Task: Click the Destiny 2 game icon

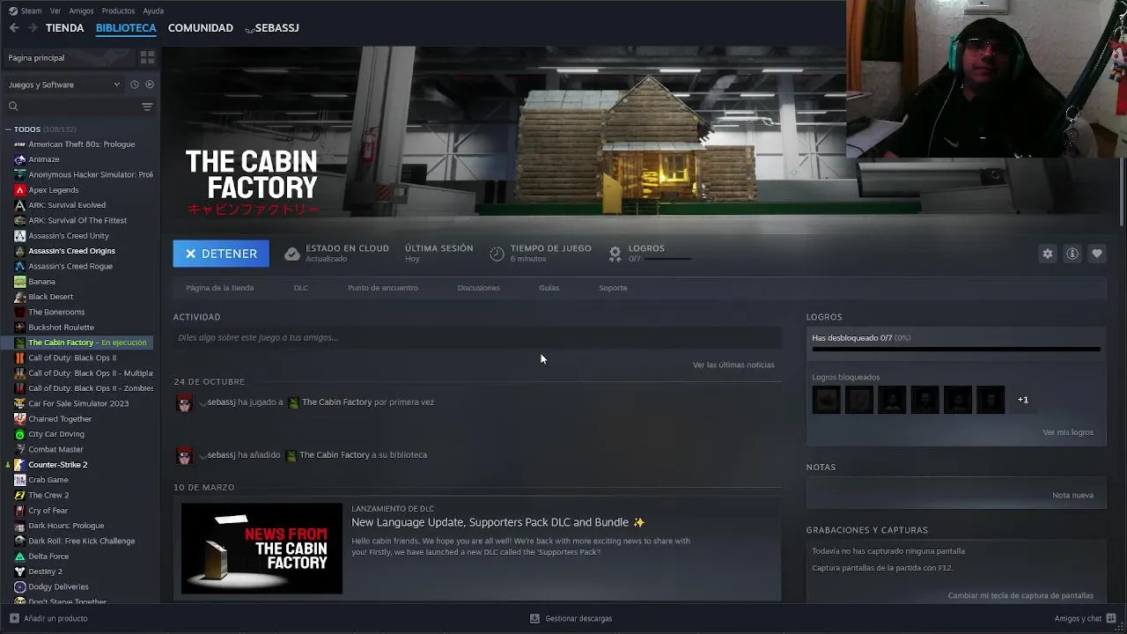Action: click(x=19, y=571)
